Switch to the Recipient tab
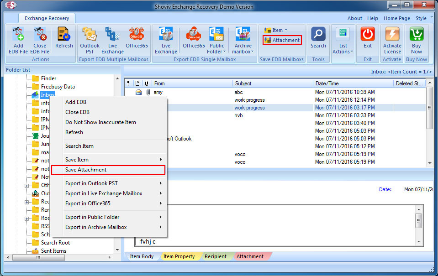 [216, 256]
